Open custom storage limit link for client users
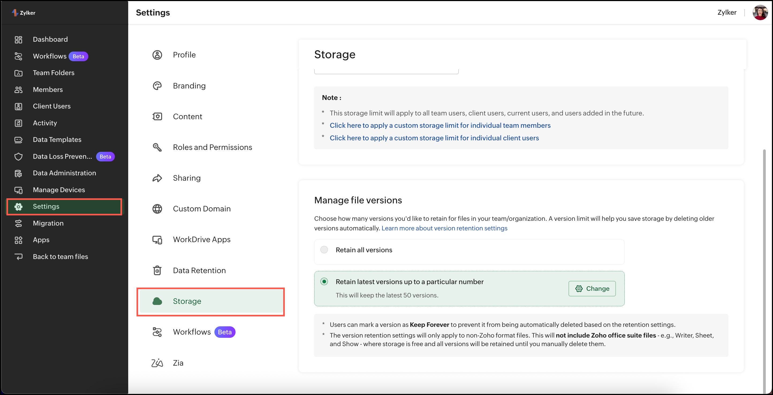Screen dimensions: 773x395 tap(434, 138)
